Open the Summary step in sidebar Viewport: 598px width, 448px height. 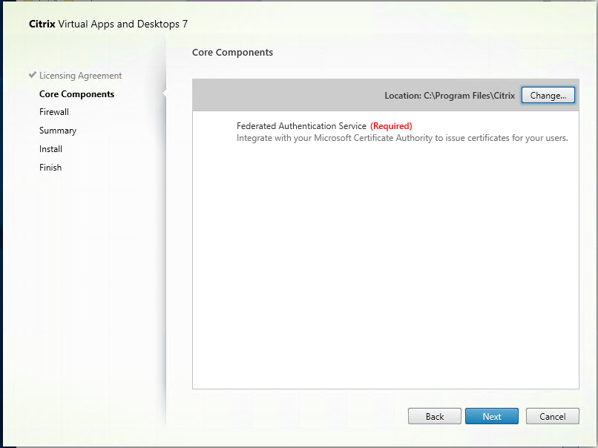coord(58,131)
